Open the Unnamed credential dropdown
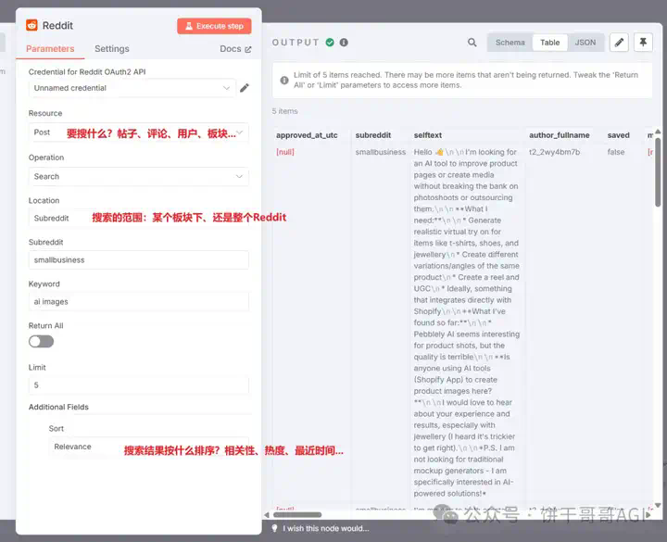The width and height of the screenshot is (667, 542). click(132, 88)
